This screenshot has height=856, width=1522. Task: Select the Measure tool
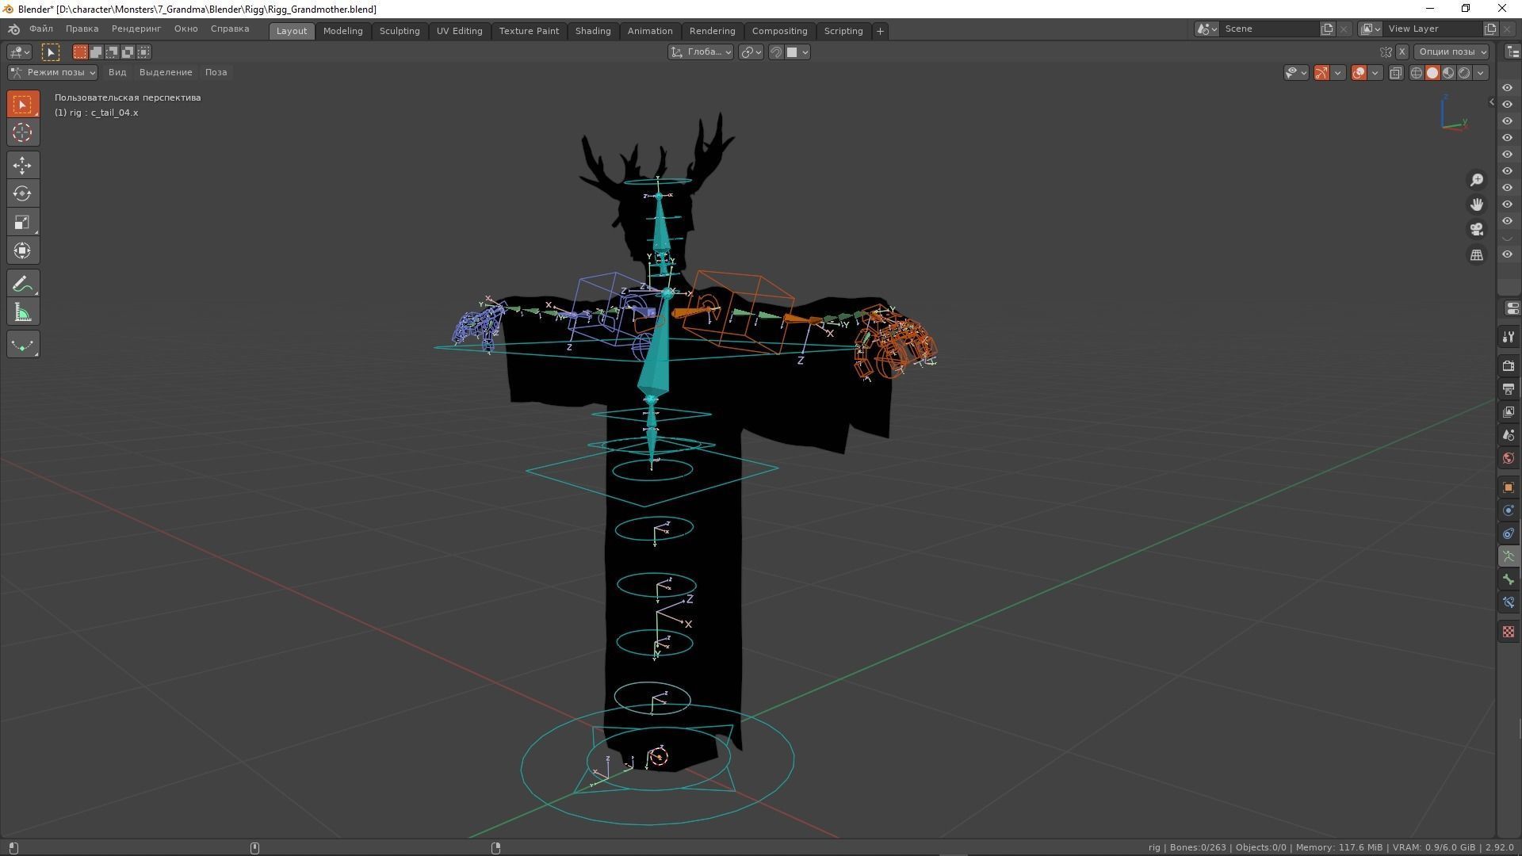[x=22, y=312]
